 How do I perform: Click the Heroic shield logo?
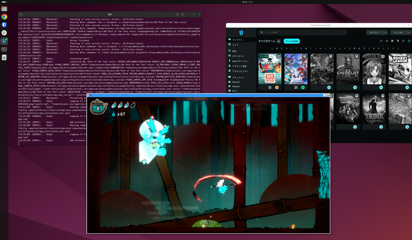[x=241, y=33]
